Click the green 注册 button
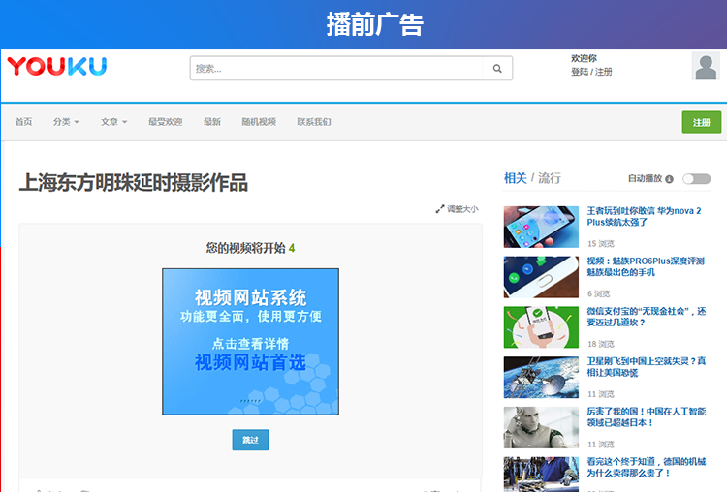The width and height of the screenshot is (727, 492). 701,122
